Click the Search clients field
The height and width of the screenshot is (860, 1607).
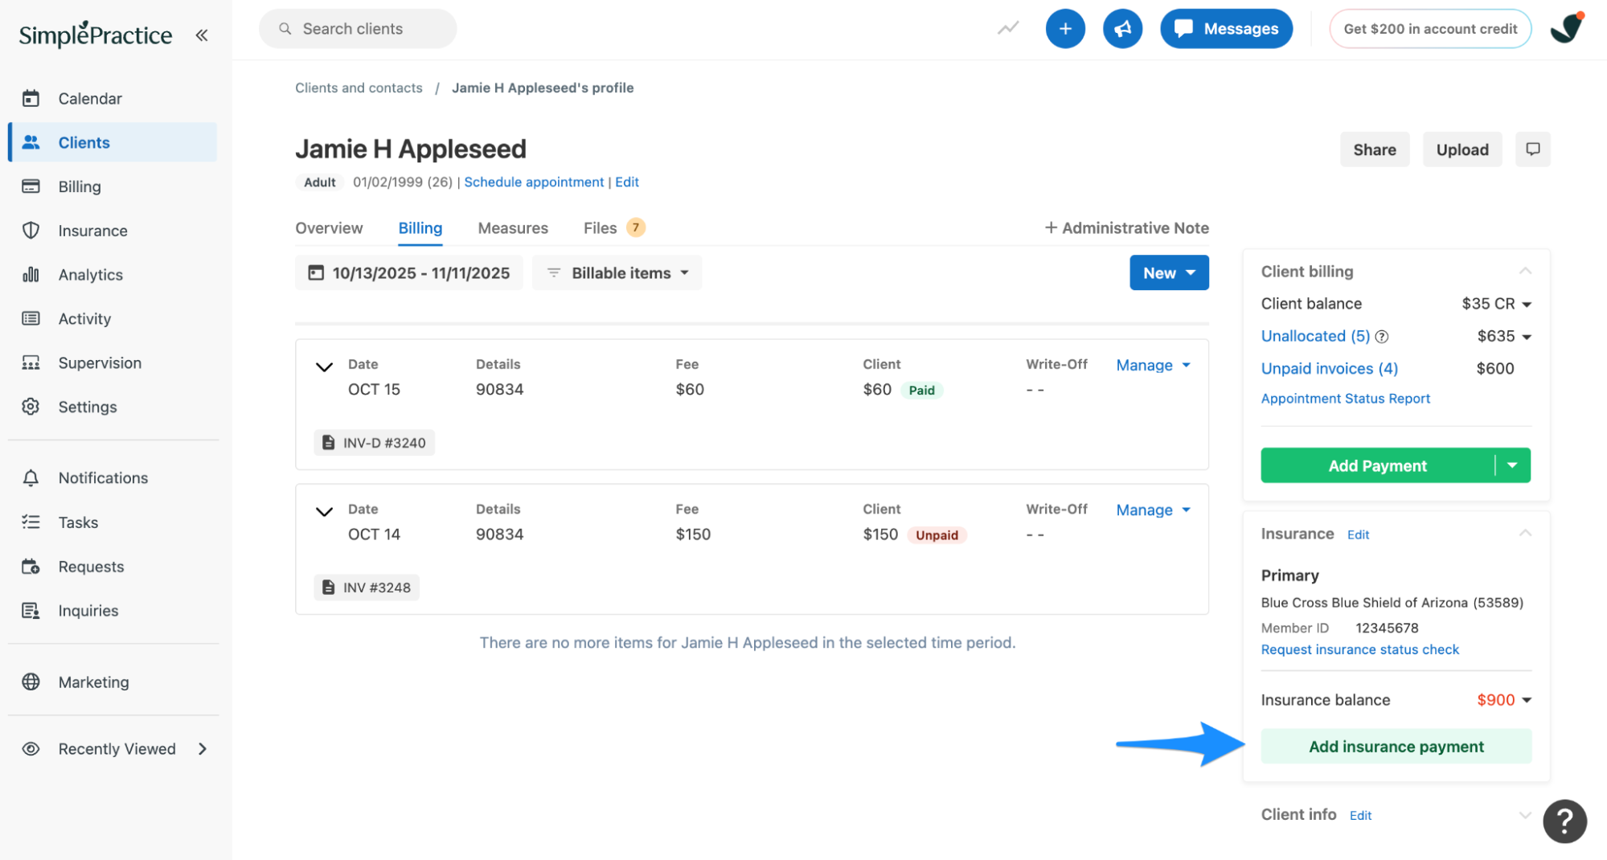click(x=358, y=29)
